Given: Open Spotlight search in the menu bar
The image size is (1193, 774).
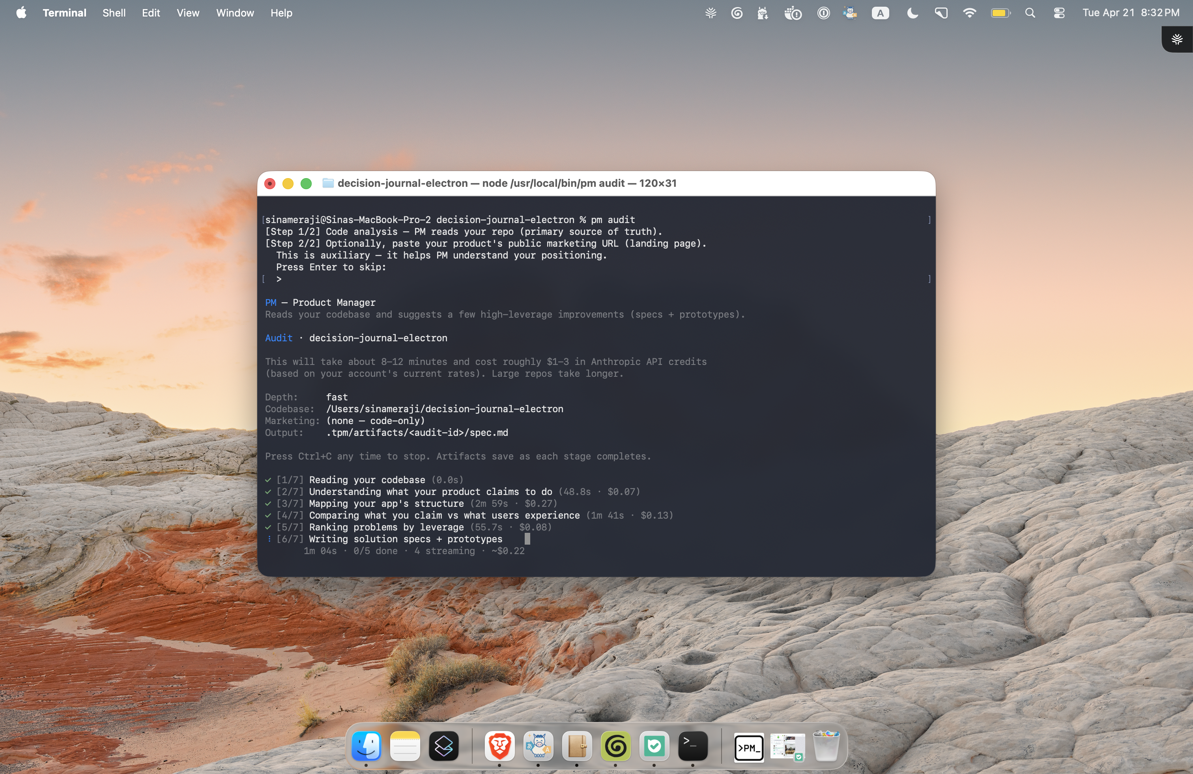Looking at the screenshot, I should click(x=1030, y=13).
